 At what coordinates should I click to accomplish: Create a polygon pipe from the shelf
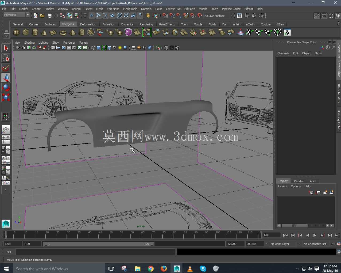tap(82, 32)
